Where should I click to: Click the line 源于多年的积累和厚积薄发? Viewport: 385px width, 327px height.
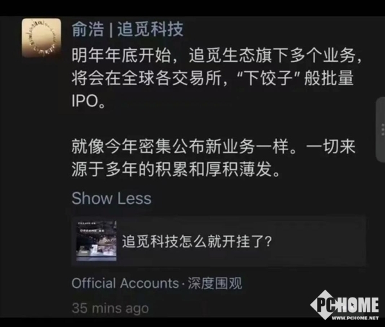pyautogui.click(x=176, y=169)
